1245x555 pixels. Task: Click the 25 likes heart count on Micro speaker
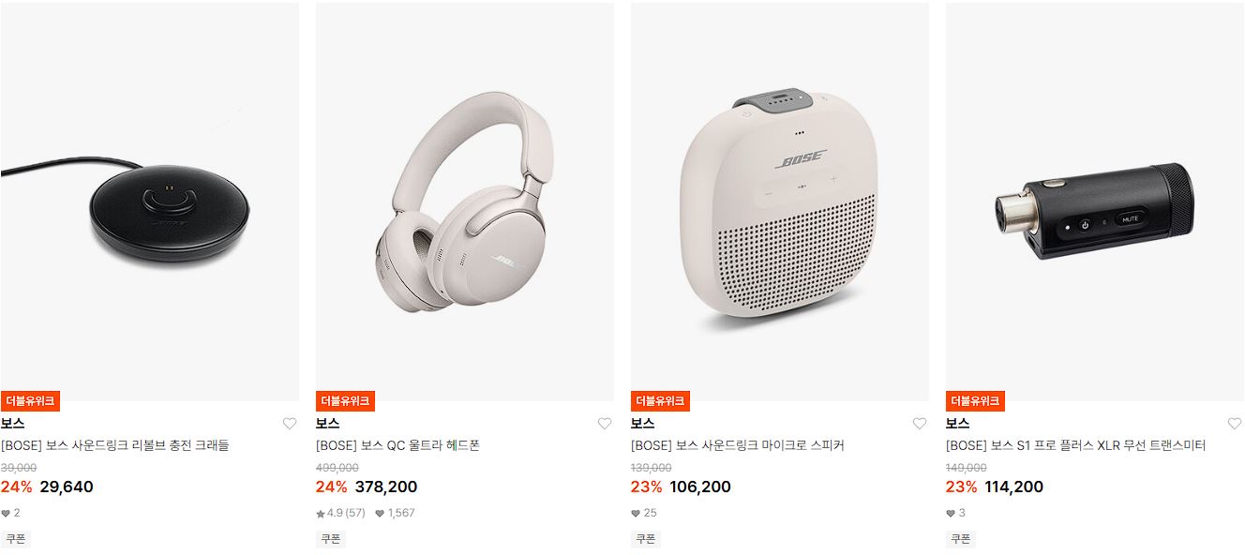pos(644,513)
